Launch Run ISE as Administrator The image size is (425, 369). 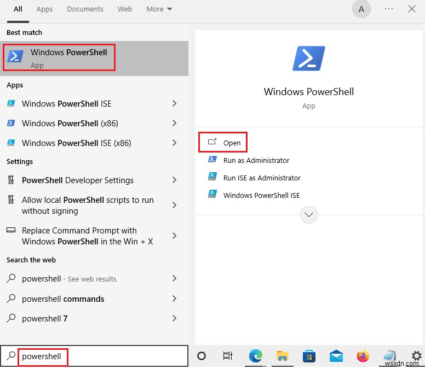(x=261, y=178)
